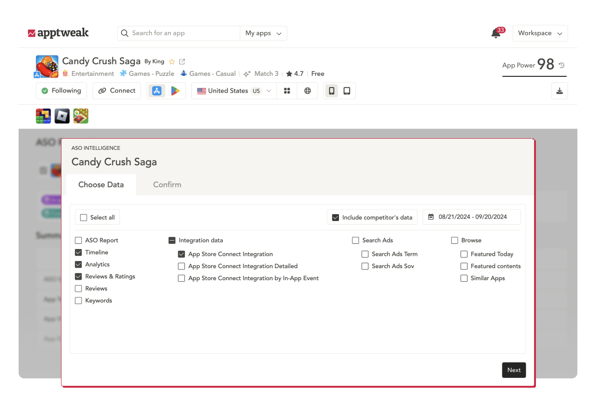Focus the Search for an app field
Image resolution: width=596 pixels, height=397 pixels.
click(x=179, y=33)
